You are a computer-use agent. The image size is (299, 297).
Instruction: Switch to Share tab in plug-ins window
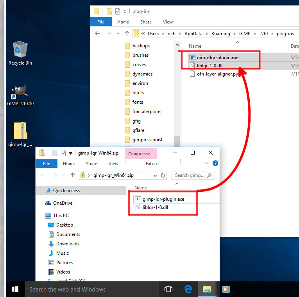(x=146, y=22)
